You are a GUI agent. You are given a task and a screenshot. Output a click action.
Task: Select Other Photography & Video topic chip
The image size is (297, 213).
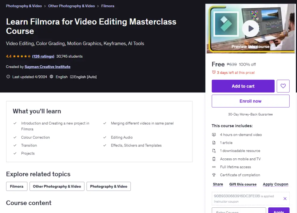57,186
